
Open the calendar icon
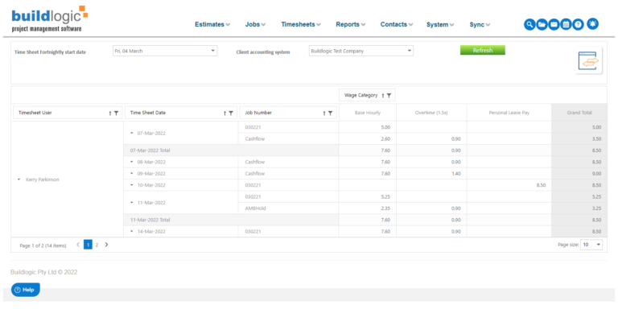tap(566, 24)
